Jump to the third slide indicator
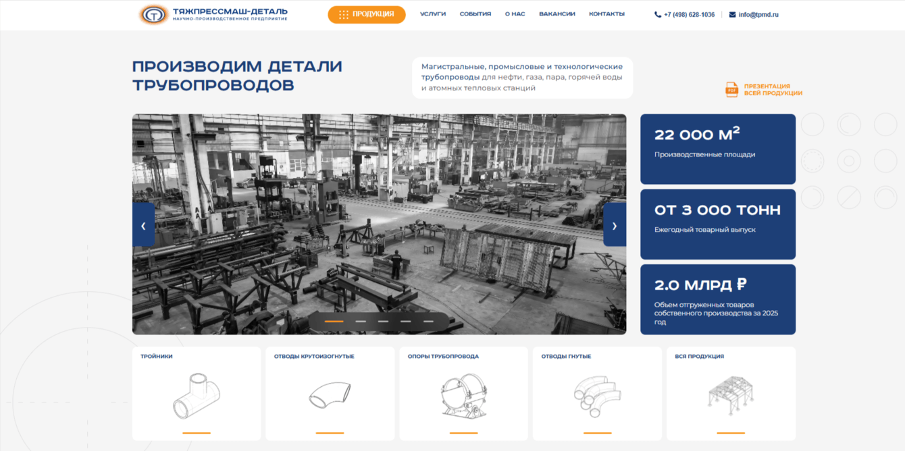The width and height of the screenshot is (905, 451). (x=383, y=322)
